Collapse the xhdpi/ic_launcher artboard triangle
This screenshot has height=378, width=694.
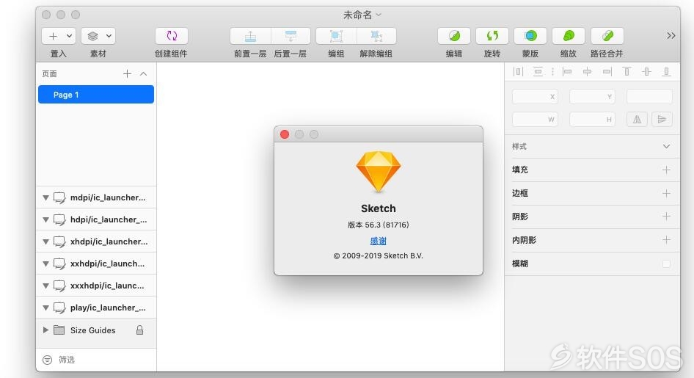point(45,241)
